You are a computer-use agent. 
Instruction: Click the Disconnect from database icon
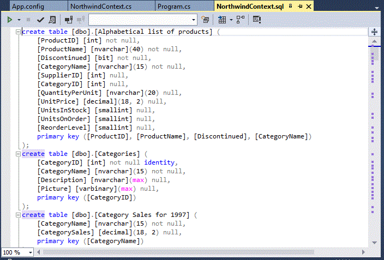tap(81, 20)
